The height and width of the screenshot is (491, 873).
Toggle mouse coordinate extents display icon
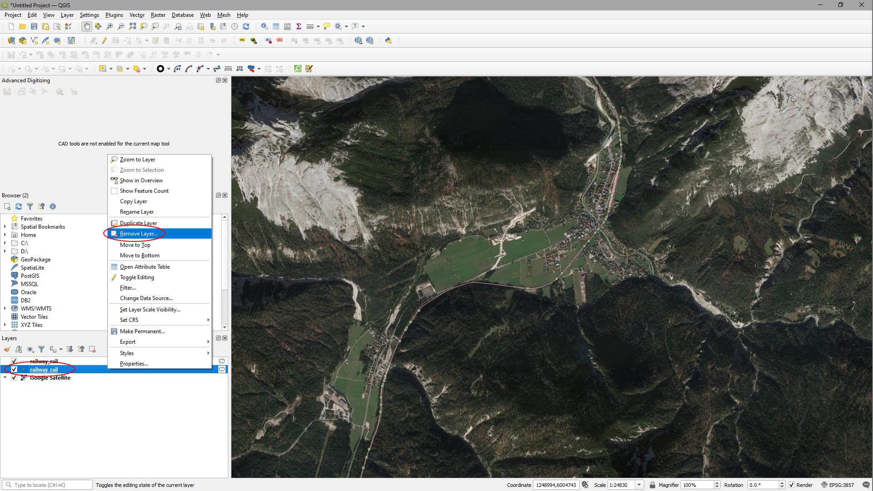585,485
